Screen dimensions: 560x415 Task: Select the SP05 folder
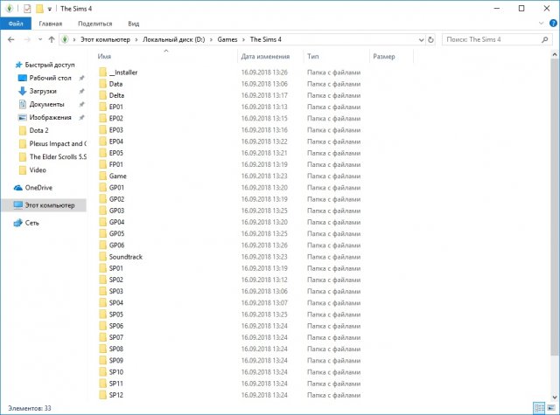click(x=116, y=315)
